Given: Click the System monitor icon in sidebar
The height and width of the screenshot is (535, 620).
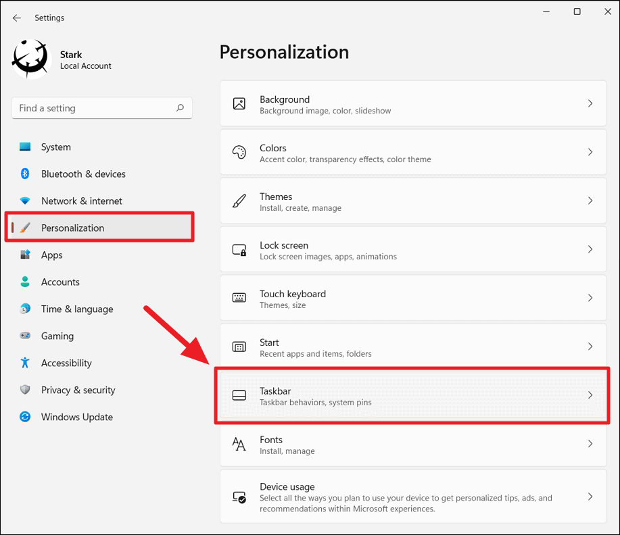Looking at the screenshot, I should click(25, 147).
